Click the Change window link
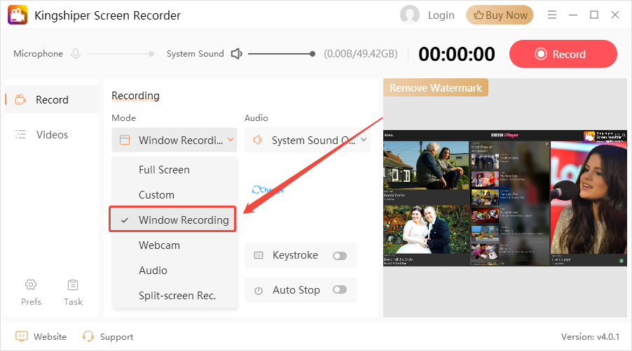Screen dimensions: 632x351 pyautogui.click(x=268, y=189)
